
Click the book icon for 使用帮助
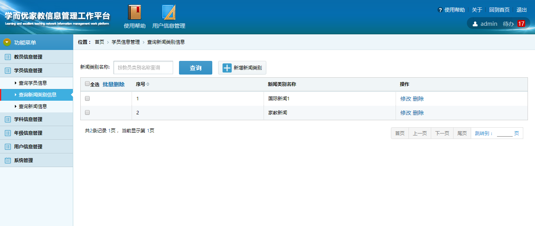coord(134,12)
